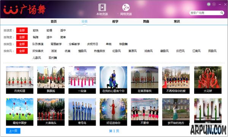Image resolution: width=228 pixels, height=137 pixels.
Task: Open the 网络资源 network resources icon
Action: click(126, 10)
